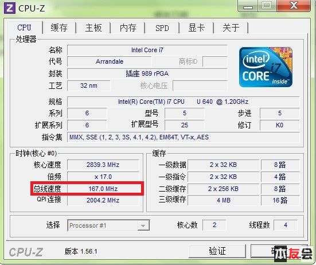
Task: Click the QPI link value 2004.2 MHz
Action: (103, 200)
